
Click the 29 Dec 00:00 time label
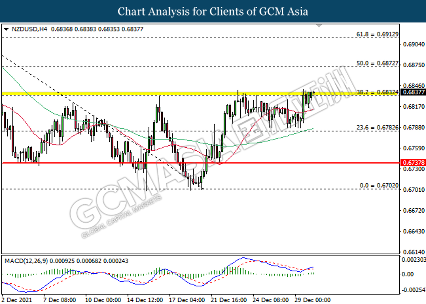tap(312, 300)
